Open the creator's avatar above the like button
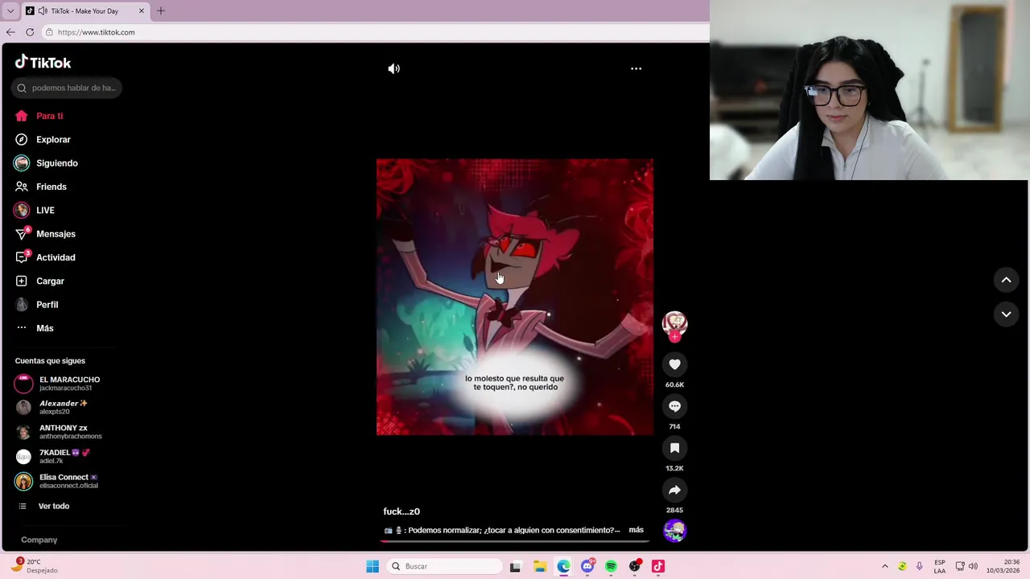Image resolution: width=1030 pixels, height=579 pixels. coord(674,323)
